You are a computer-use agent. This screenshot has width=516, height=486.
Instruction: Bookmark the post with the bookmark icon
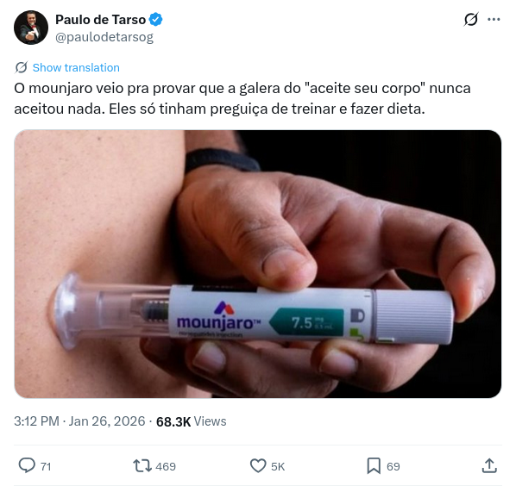coord(374,466)
